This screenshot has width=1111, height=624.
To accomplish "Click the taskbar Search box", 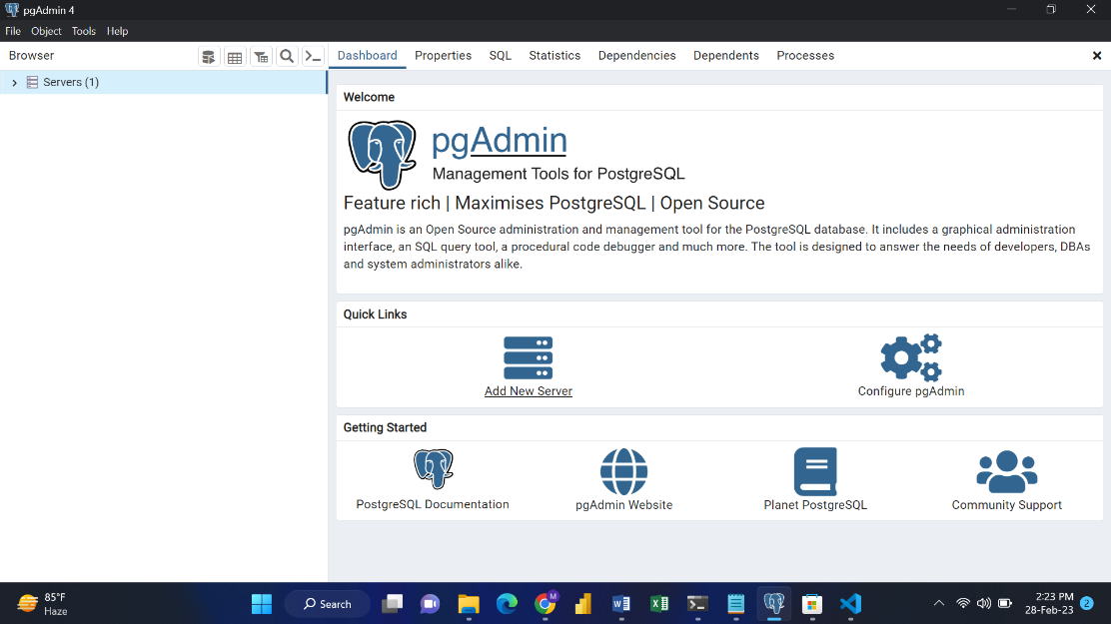I will tap(328, 604).
